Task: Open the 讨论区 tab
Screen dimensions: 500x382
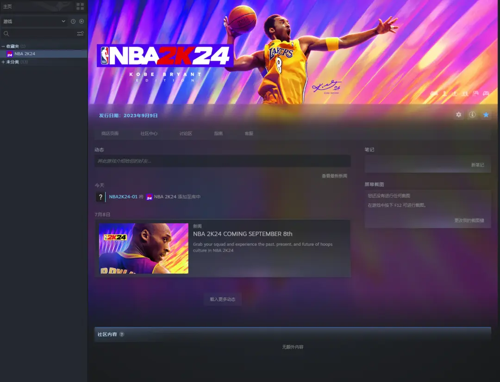Action: tap(186, 133)
